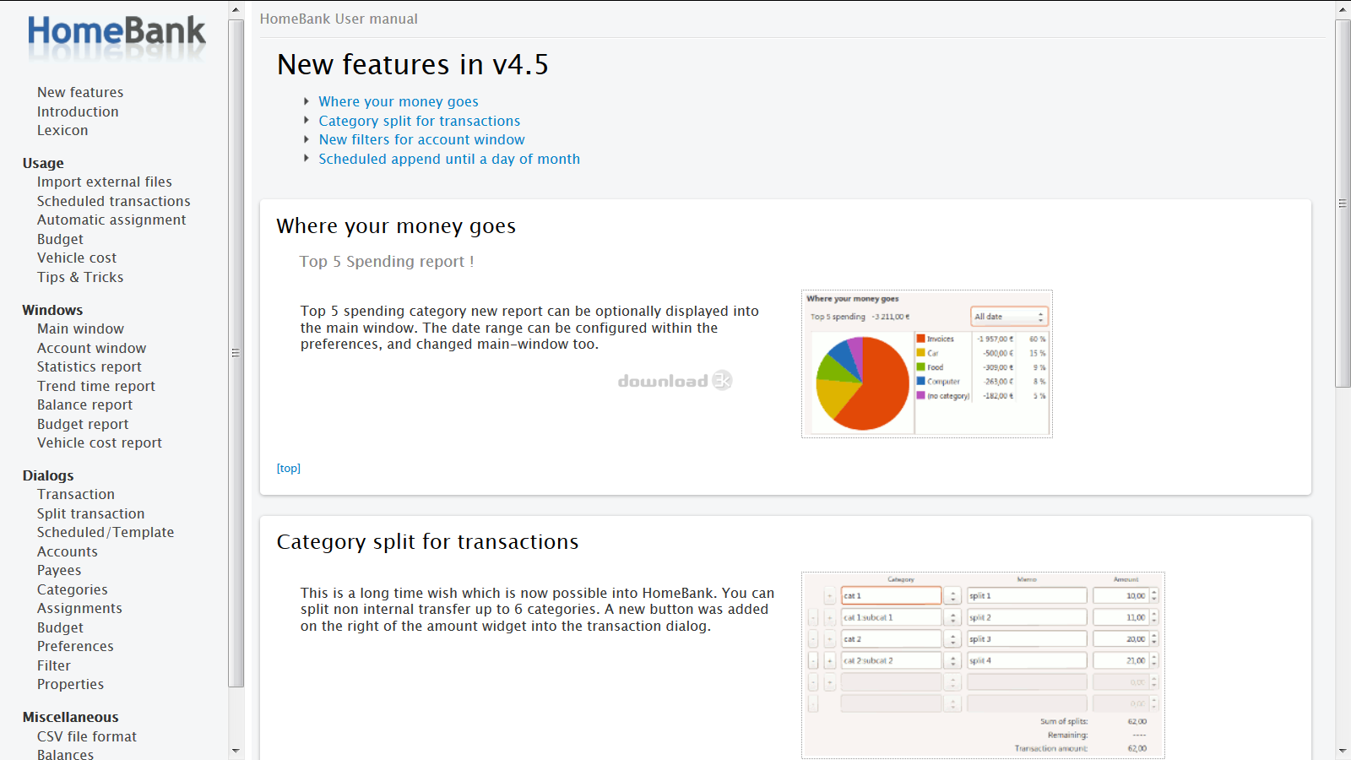Open Categories dialog page
1351x760 pixels.
(73, 589)
